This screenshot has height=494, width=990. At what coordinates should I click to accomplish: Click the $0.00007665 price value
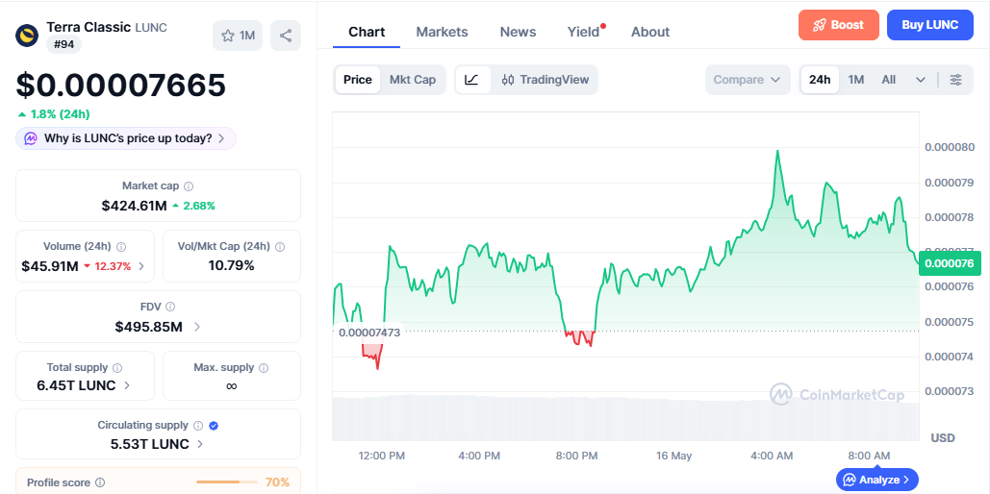coord(120,85)
